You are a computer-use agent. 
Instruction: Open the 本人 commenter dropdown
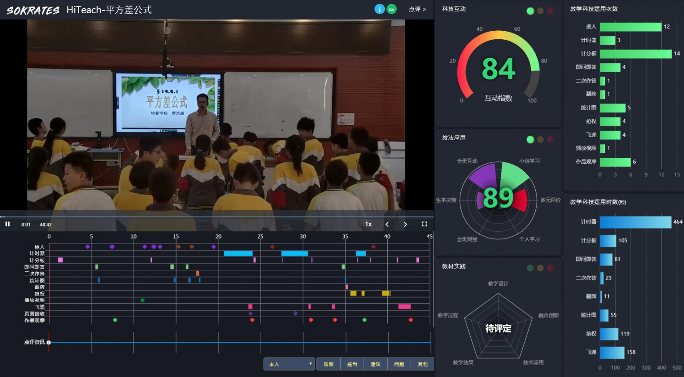(289, 364)
